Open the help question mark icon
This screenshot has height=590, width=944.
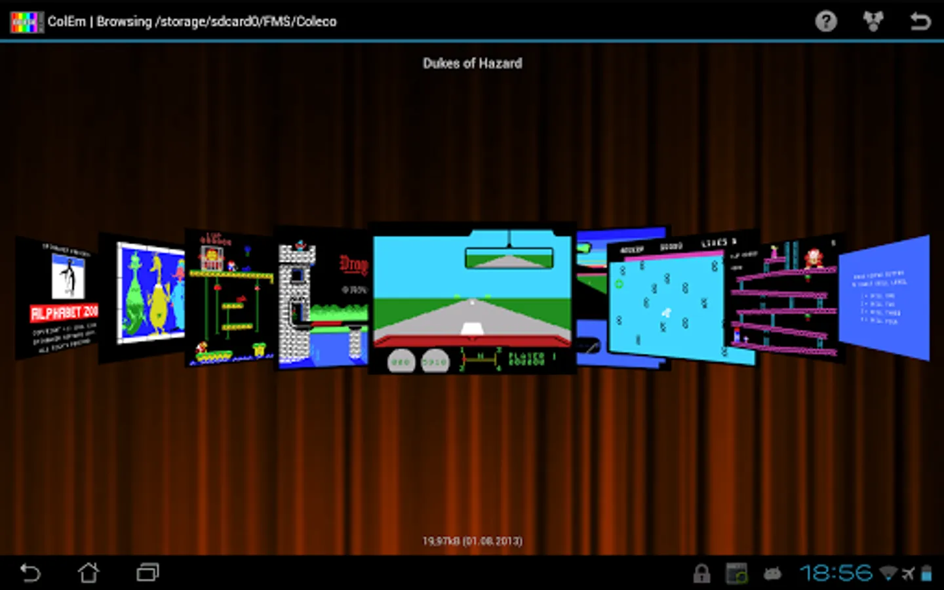826,22
